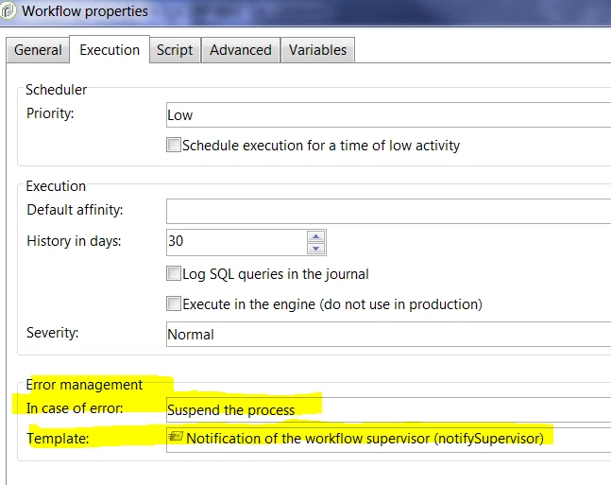
Task: Click the Workflow properties window icon
Action: click(x=8, y=11)
